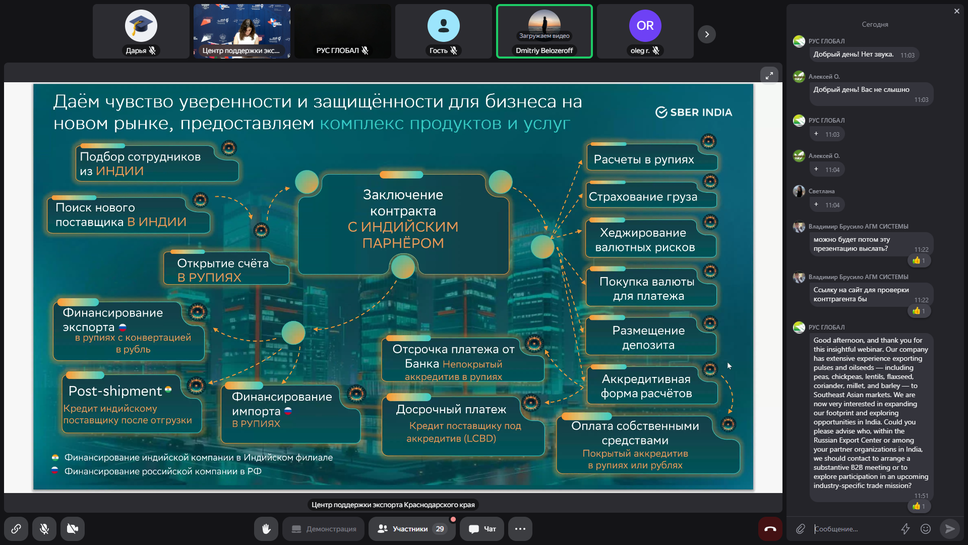Show more participants with right chevron
The image size is (968, 545).
tap(707, 34)
